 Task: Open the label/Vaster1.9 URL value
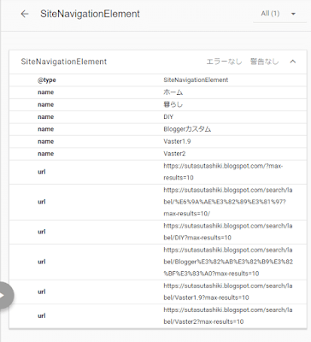pyautogui.click(x=228, y=292)
